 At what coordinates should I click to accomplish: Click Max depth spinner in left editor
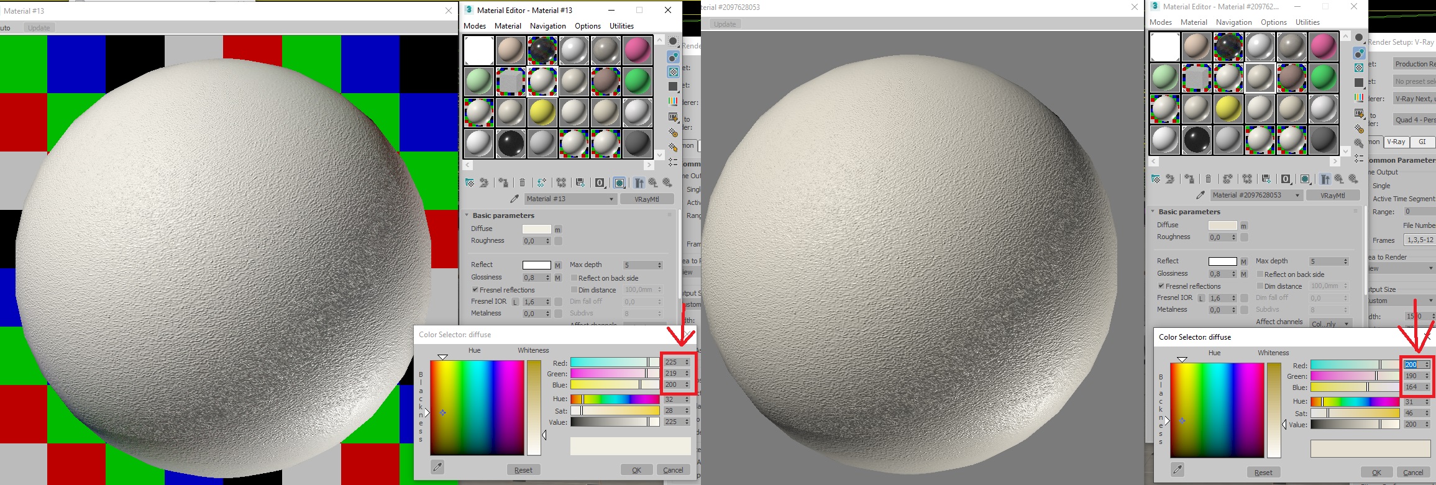(659, 265)
